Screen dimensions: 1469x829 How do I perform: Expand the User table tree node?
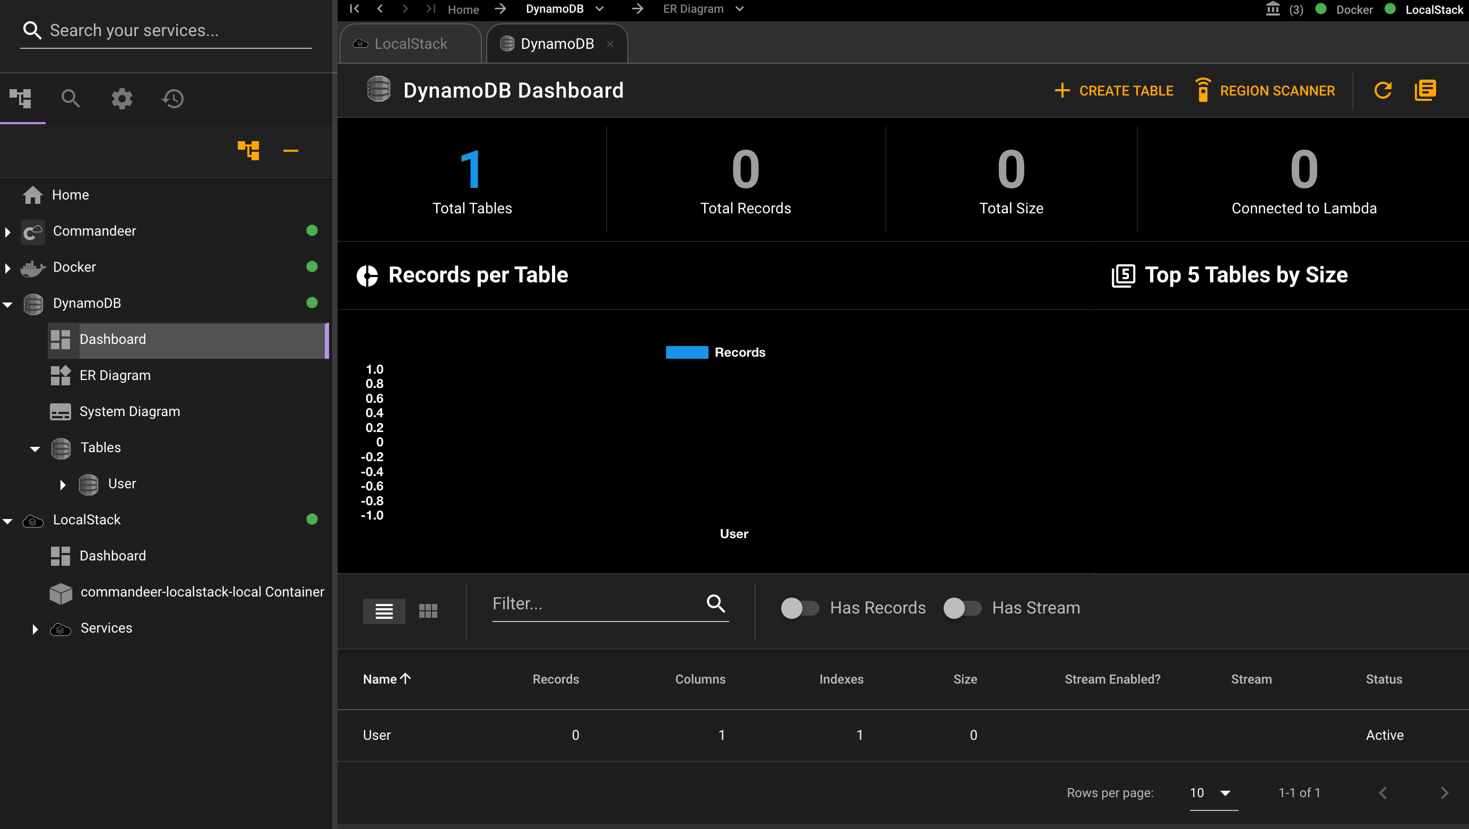coord(63,483)
